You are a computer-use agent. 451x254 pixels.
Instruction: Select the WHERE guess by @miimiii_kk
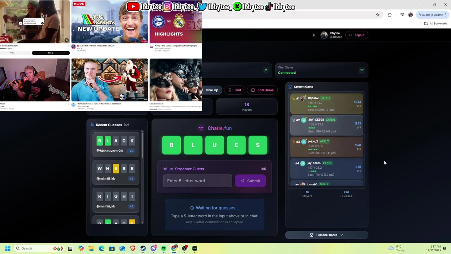[116, 172]
